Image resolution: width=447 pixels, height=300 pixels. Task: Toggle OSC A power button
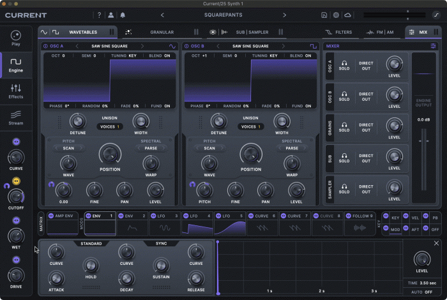[45, 46]
